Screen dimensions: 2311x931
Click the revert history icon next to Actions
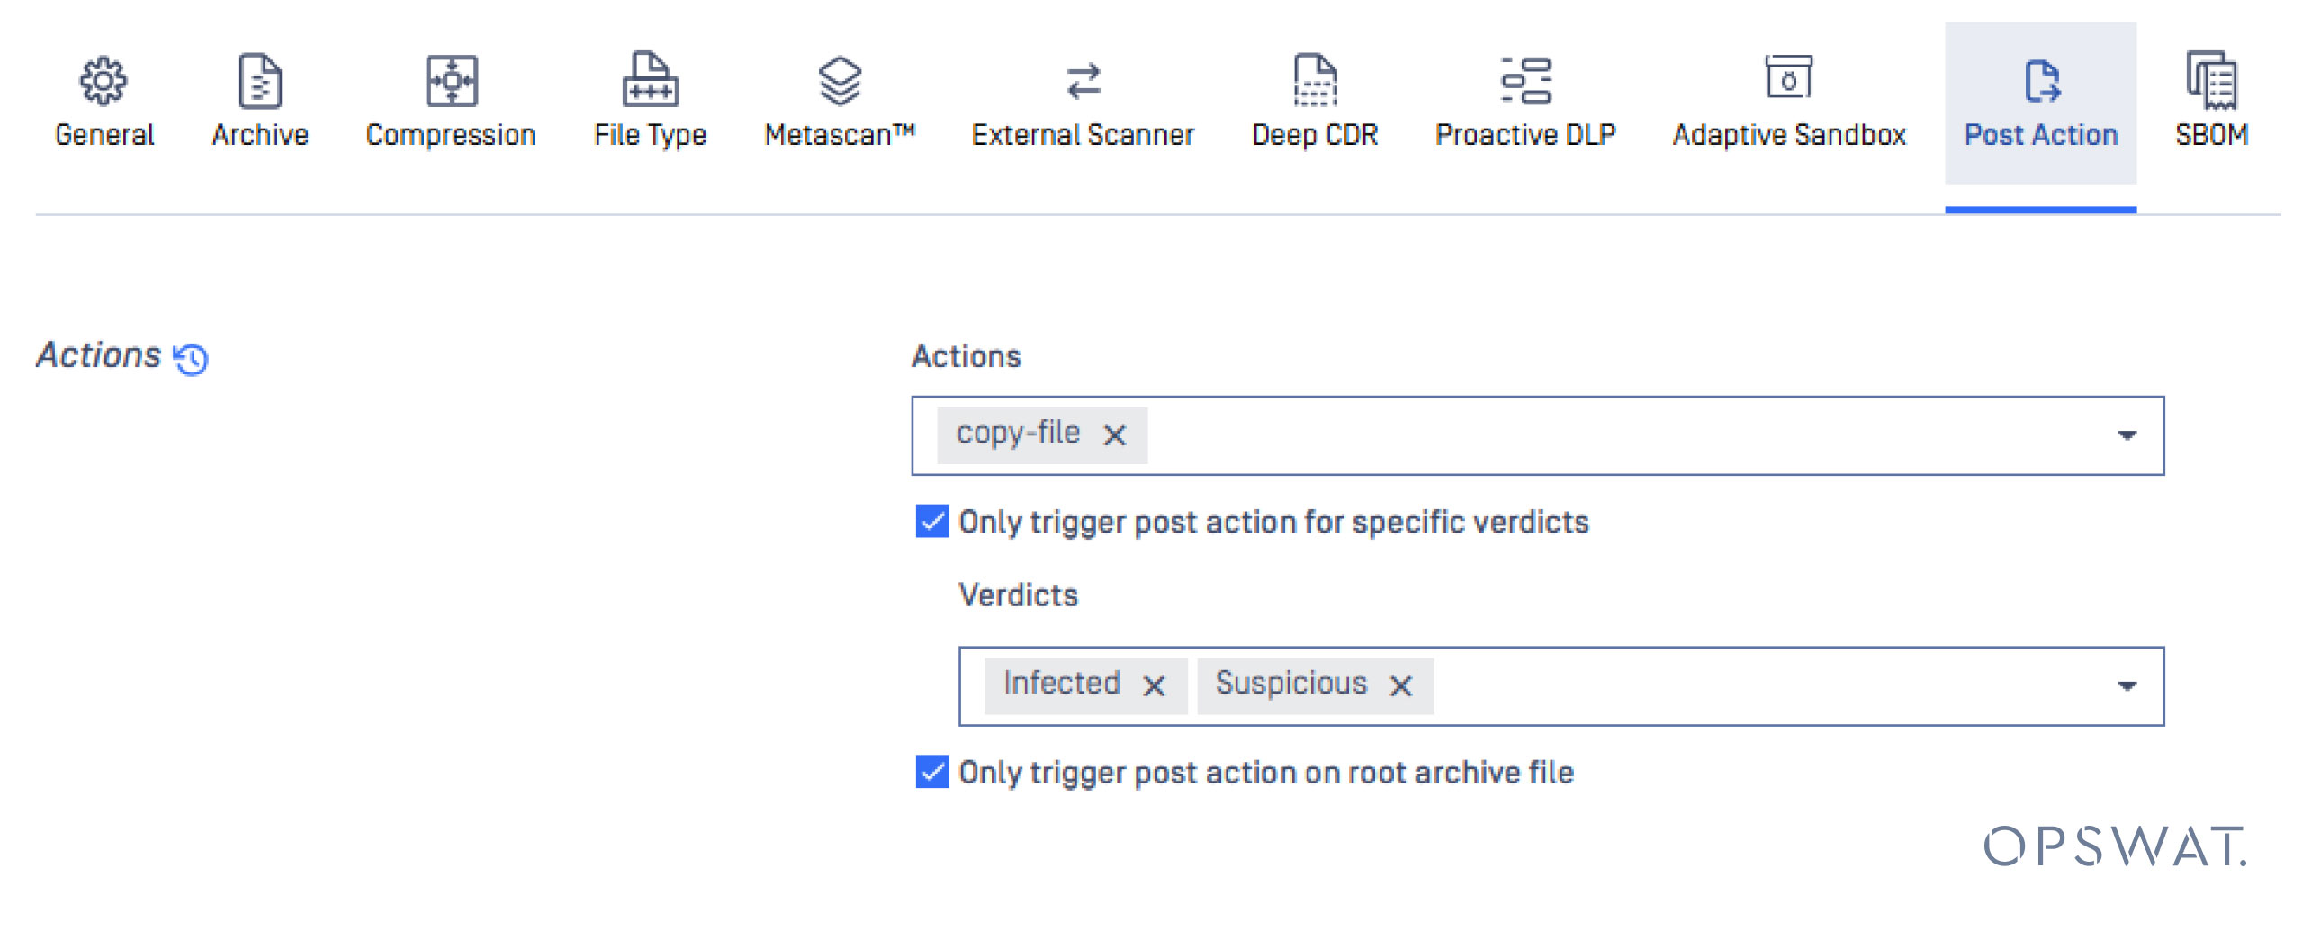pyautogui.click(x=191, y=358)
